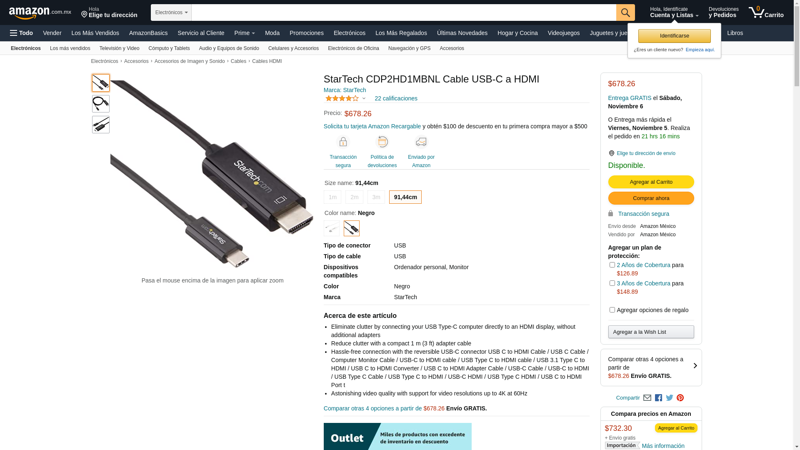Share product via Facebook icon
Viewport: 800px width, 450px height.
click(658, 398)
